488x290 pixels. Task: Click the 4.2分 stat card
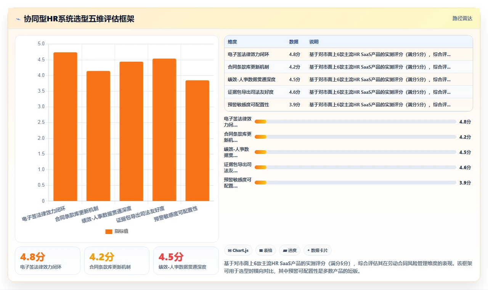(117, 261)
